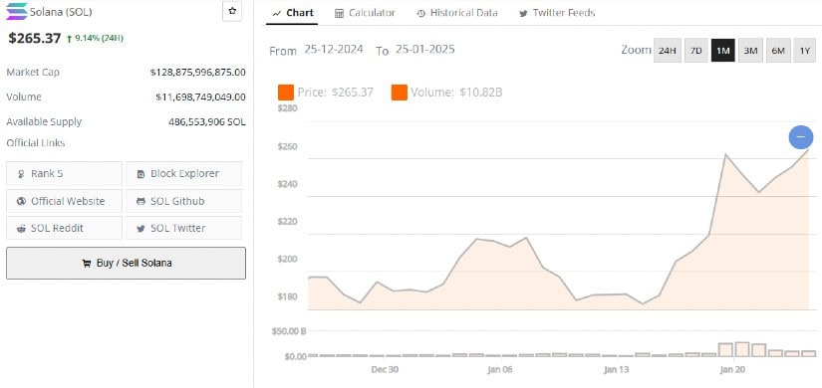Screen dimensions: 822x388
Task: Click the $265.37 price heading
Action: coord(35,38)
